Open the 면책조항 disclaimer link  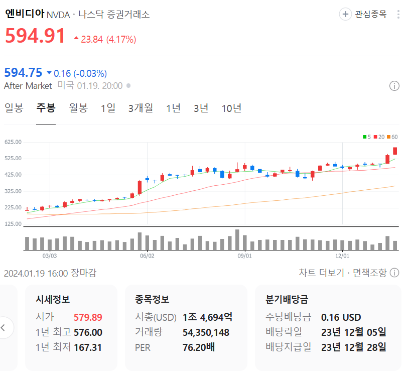[369, 273]
